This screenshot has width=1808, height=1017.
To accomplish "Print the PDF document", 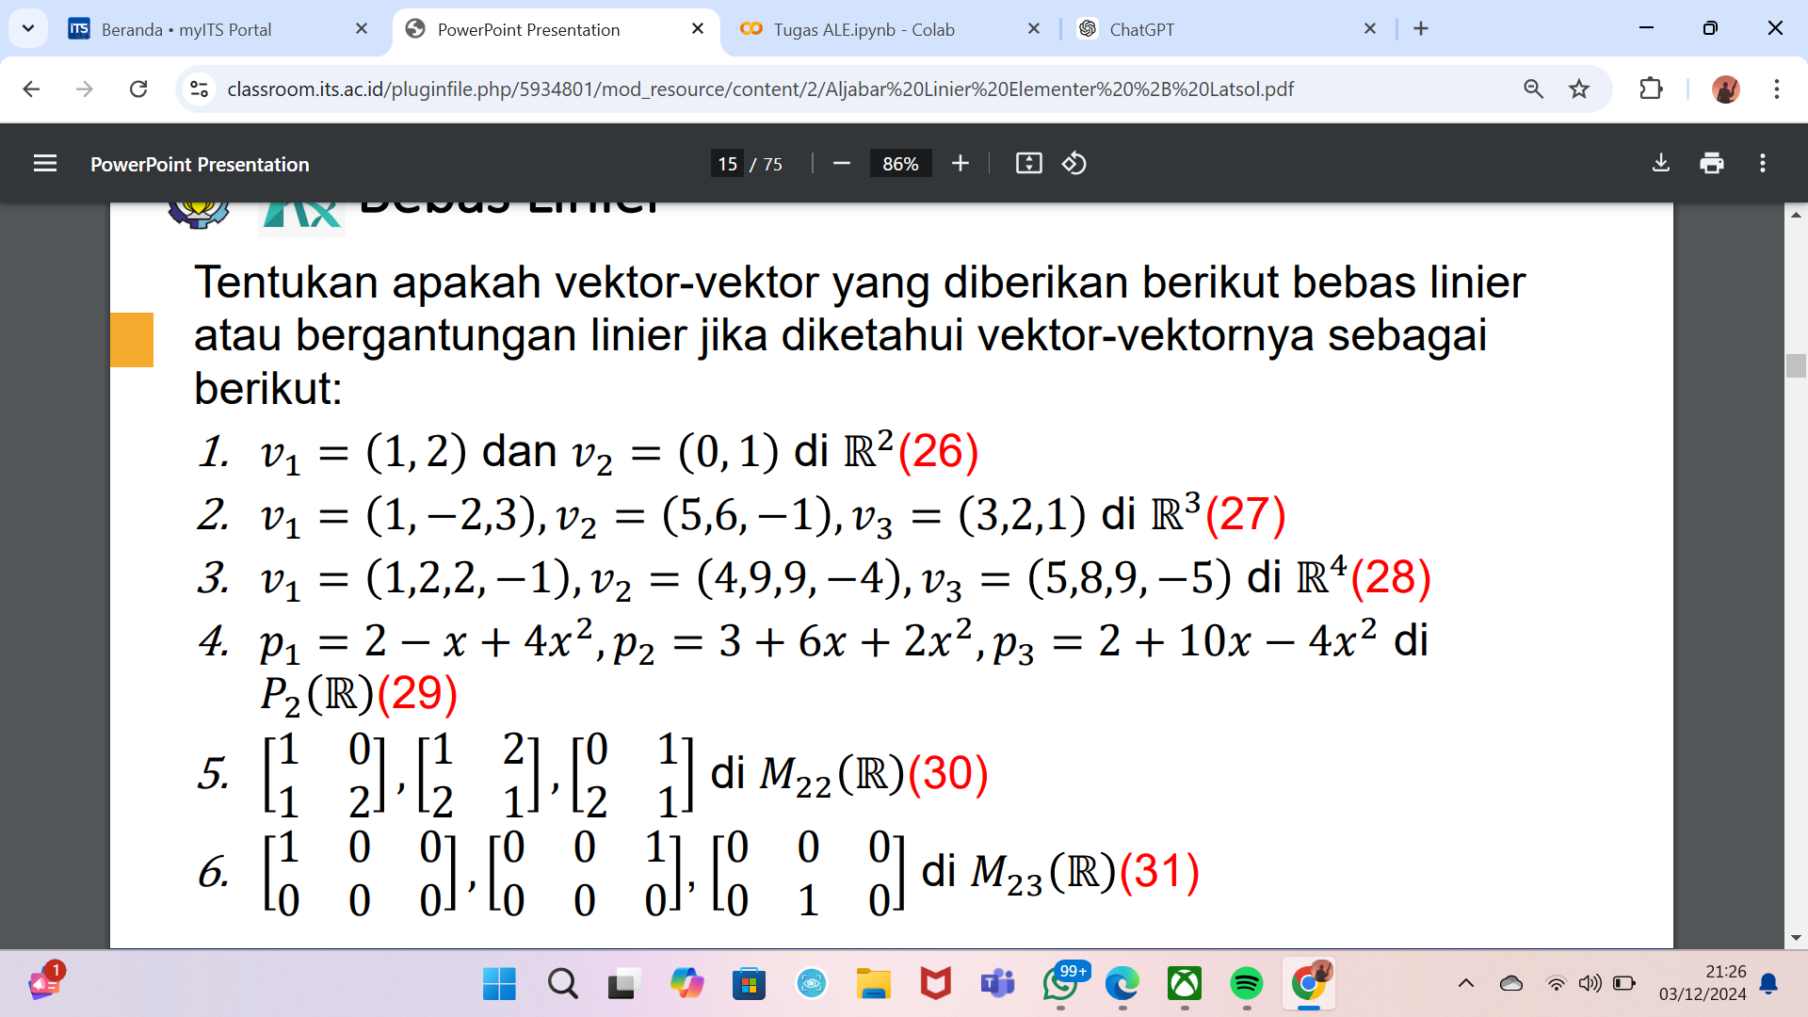I will pos(1712,164).
